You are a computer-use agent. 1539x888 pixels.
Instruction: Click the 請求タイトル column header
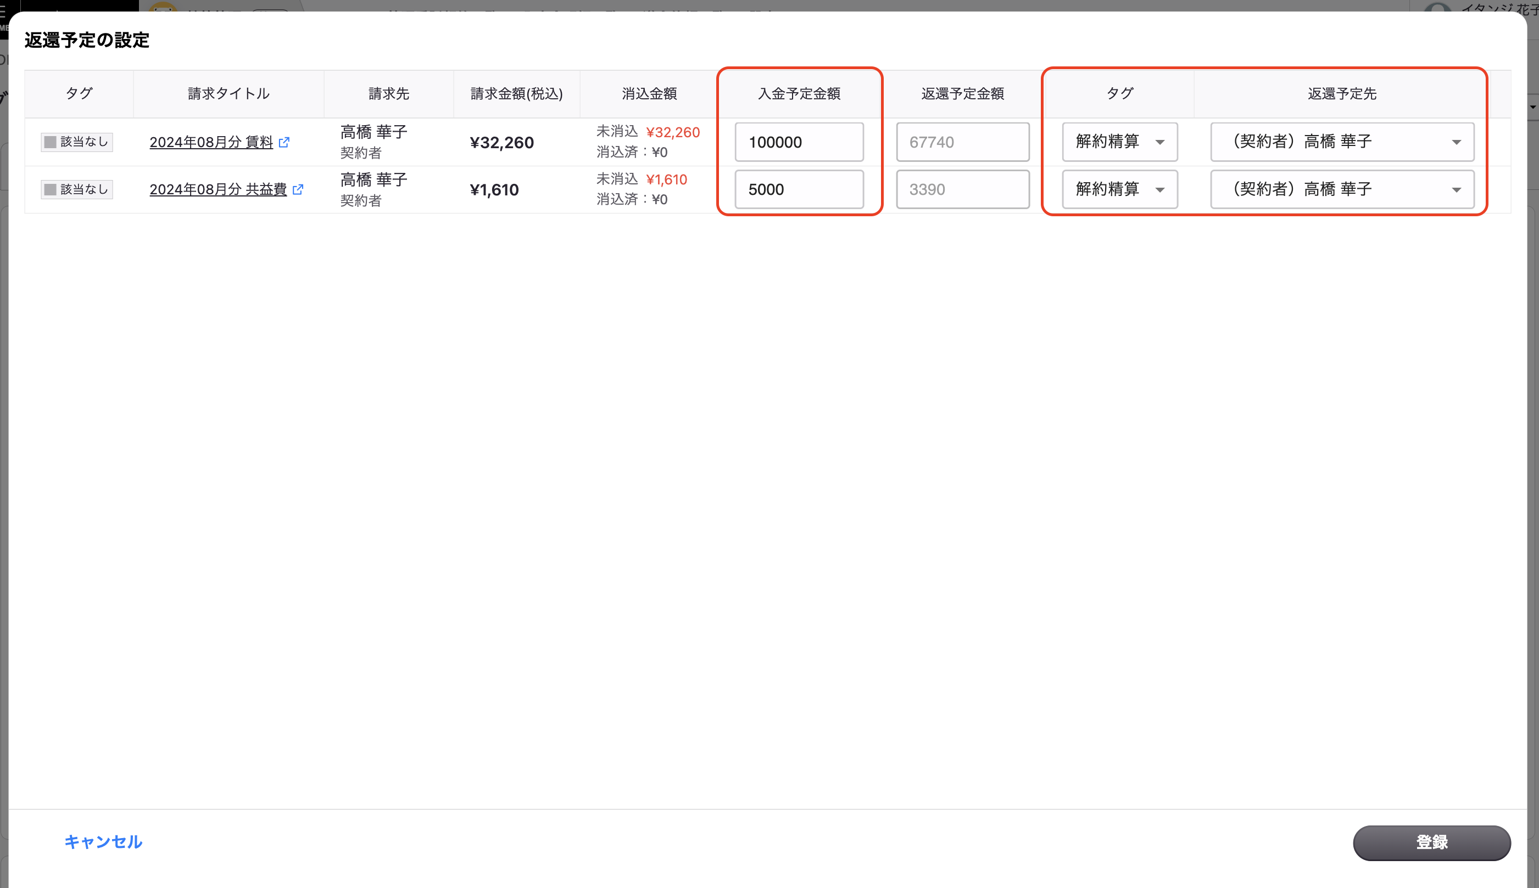pos(228,94)
